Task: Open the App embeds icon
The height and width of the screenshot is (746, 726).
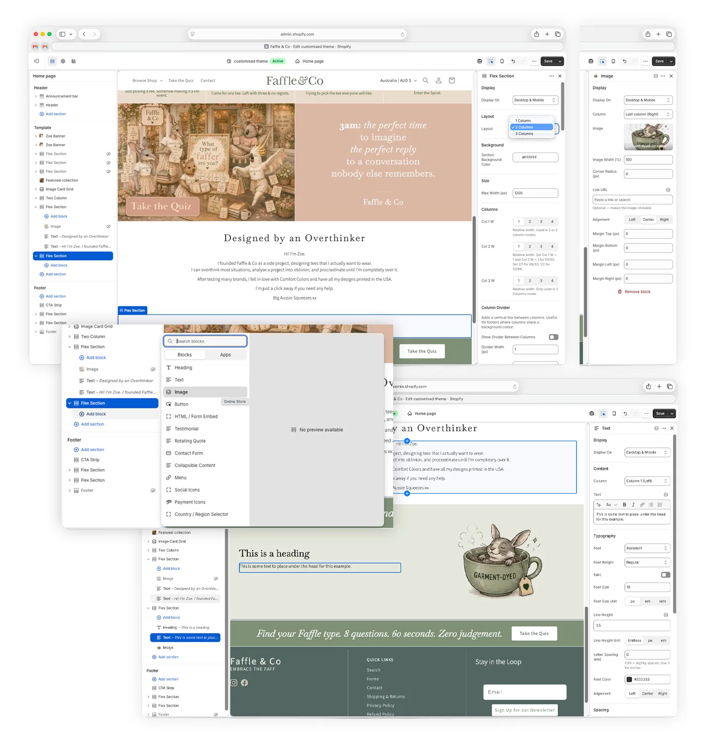Action: click(74, 61)
